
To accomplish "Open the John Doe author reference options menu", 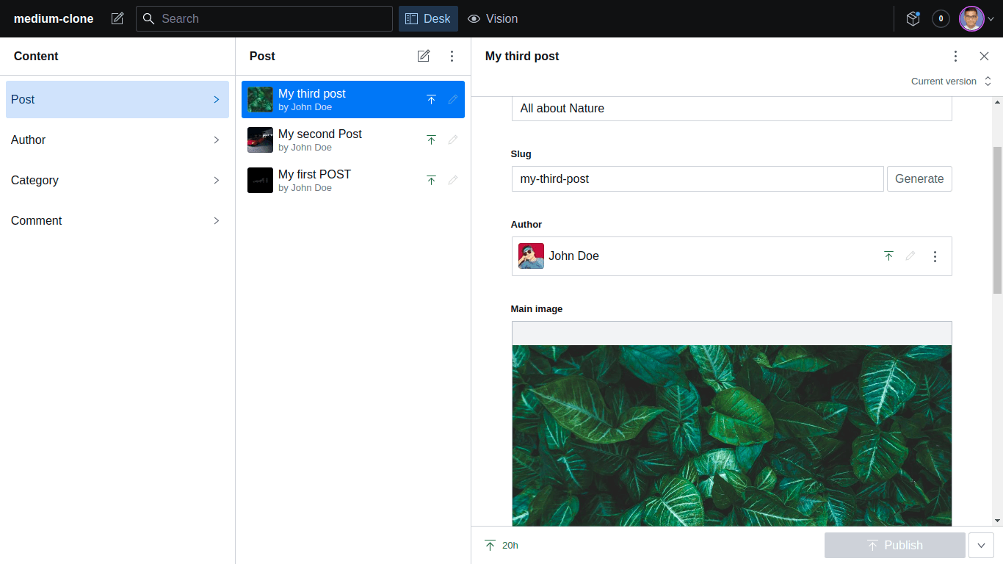I will click(x=935, y=256).
